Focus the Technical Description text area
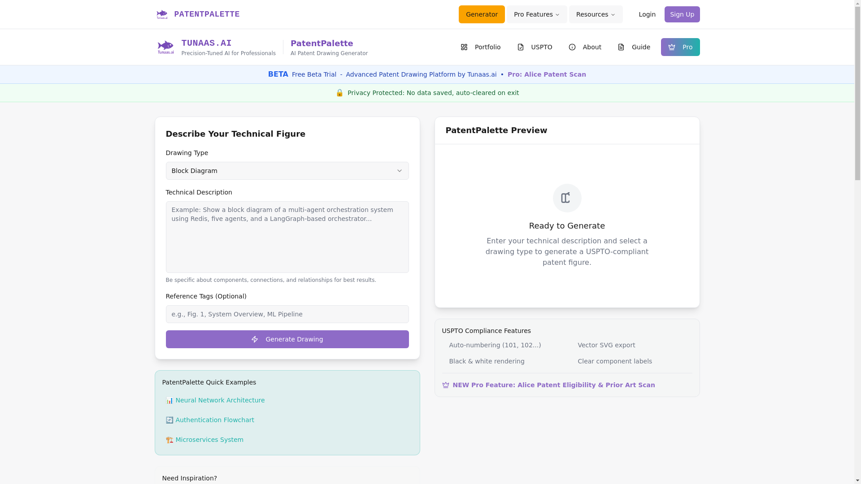 click(287, 237)
